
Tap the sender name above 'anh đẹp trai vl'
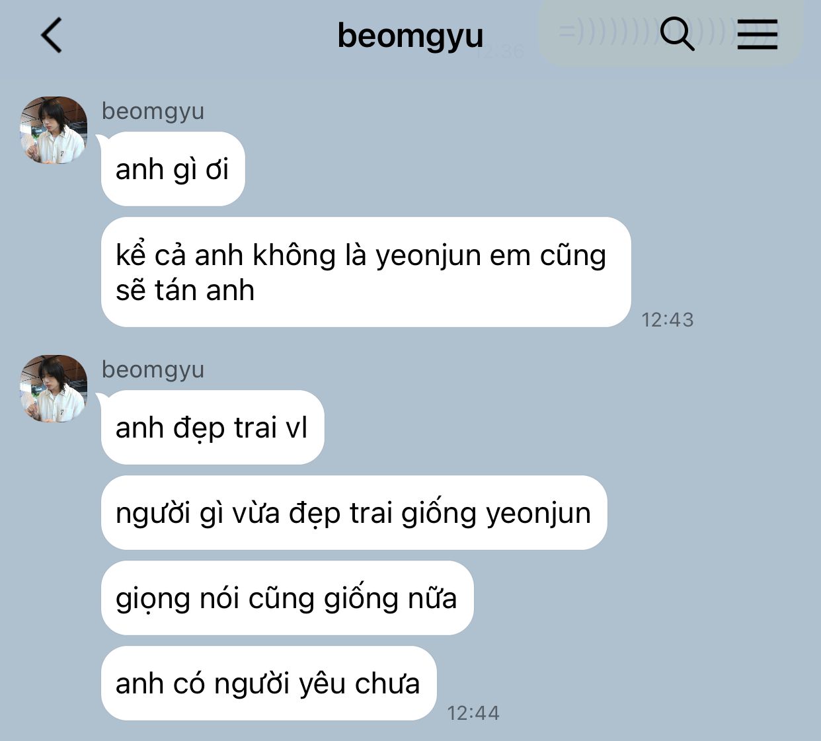click(x=153, y=370)
